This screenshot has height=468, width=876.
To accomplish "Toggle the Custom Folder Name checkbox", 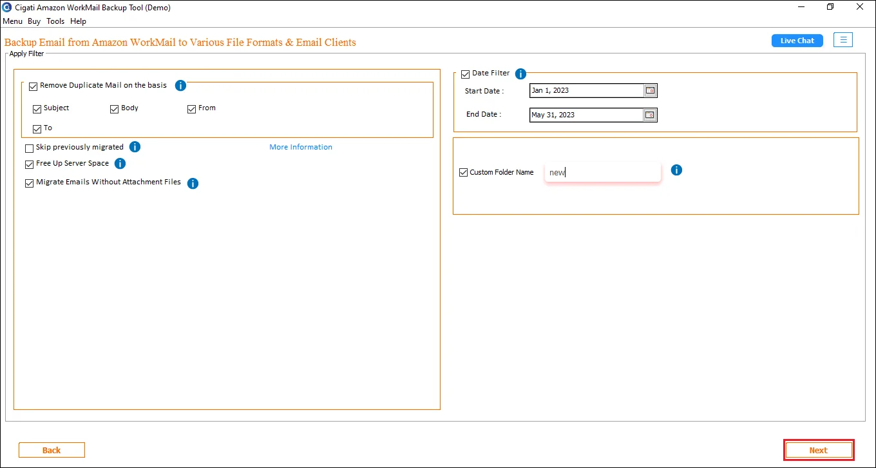I will coord(463,173).
